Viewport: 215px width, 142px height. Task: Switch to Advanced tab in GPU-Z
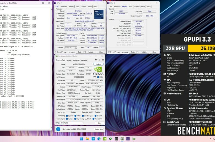(76, 60)
